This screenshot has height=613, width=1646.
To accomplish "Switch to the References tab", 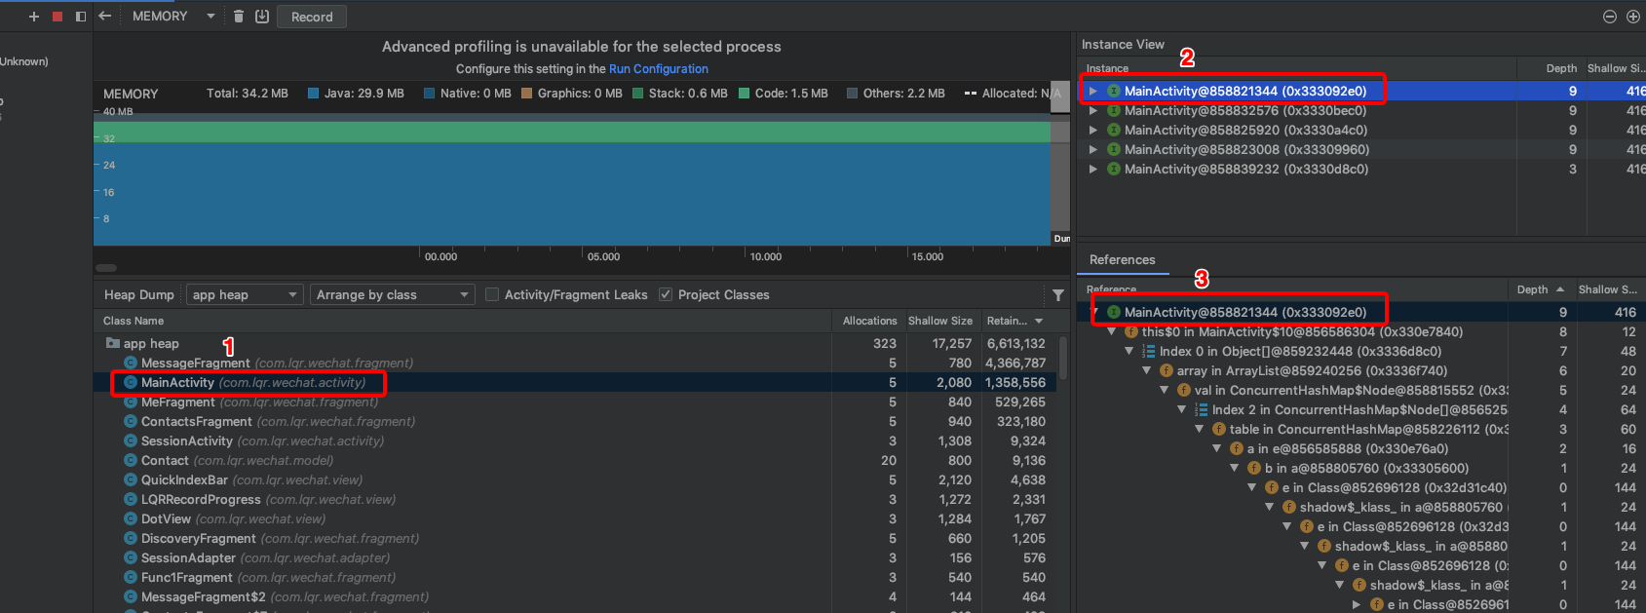I will coord(1122,259).
